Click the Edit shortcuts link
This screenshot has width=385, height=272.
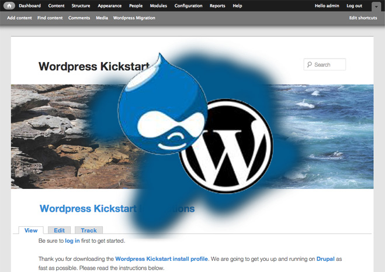tap(363, 18)
